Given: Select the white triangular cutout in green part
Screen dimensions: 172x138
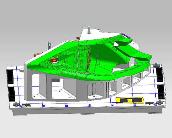Looking at the screenshot, I should pos(118,44).
